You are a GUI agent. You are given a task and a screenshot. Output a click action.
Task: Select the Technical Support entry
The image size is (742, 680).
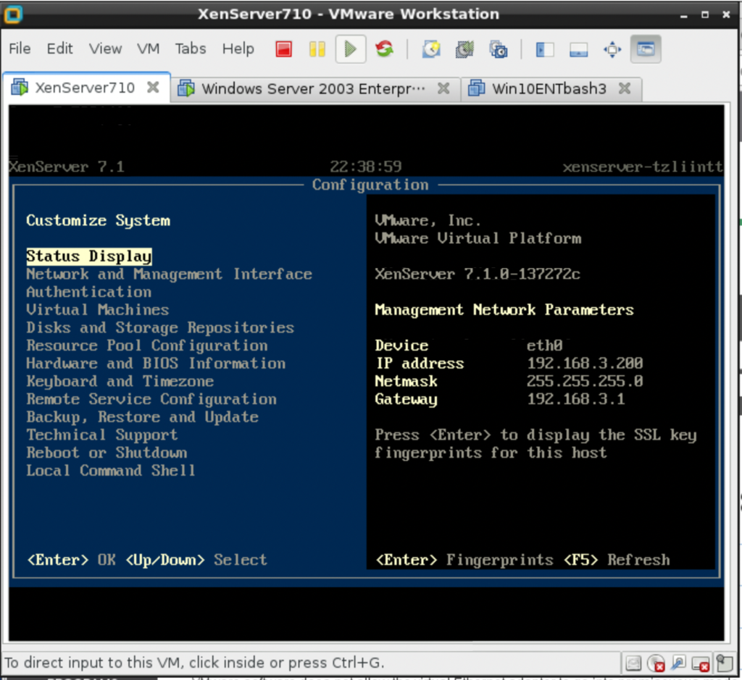click(101, 435)
